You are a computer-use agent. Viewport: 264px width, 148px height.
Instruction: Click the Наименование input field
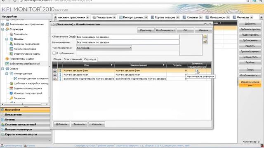(x=127, y=42)
